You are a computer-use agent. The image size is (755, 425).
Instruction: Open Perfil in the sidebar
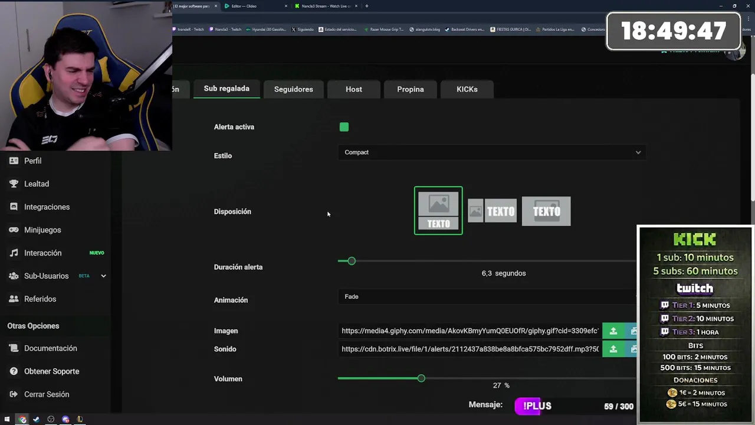25,161
